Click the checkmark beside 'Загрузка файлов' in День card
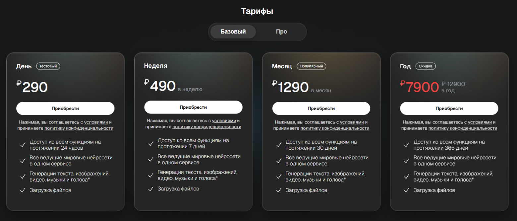The height and width of the screenshot is (221, 517). coord(23,190)
